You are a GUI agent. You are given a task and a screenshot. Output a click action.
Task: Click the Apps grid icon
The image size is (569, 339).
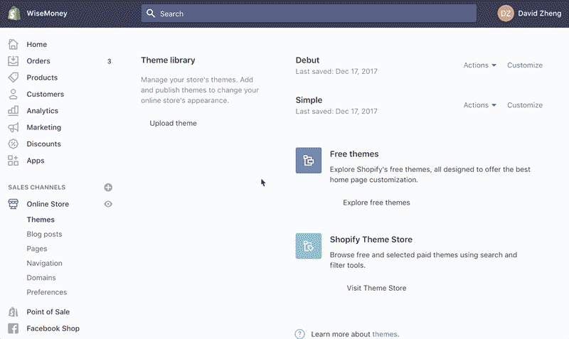click(x=13, y=160)
